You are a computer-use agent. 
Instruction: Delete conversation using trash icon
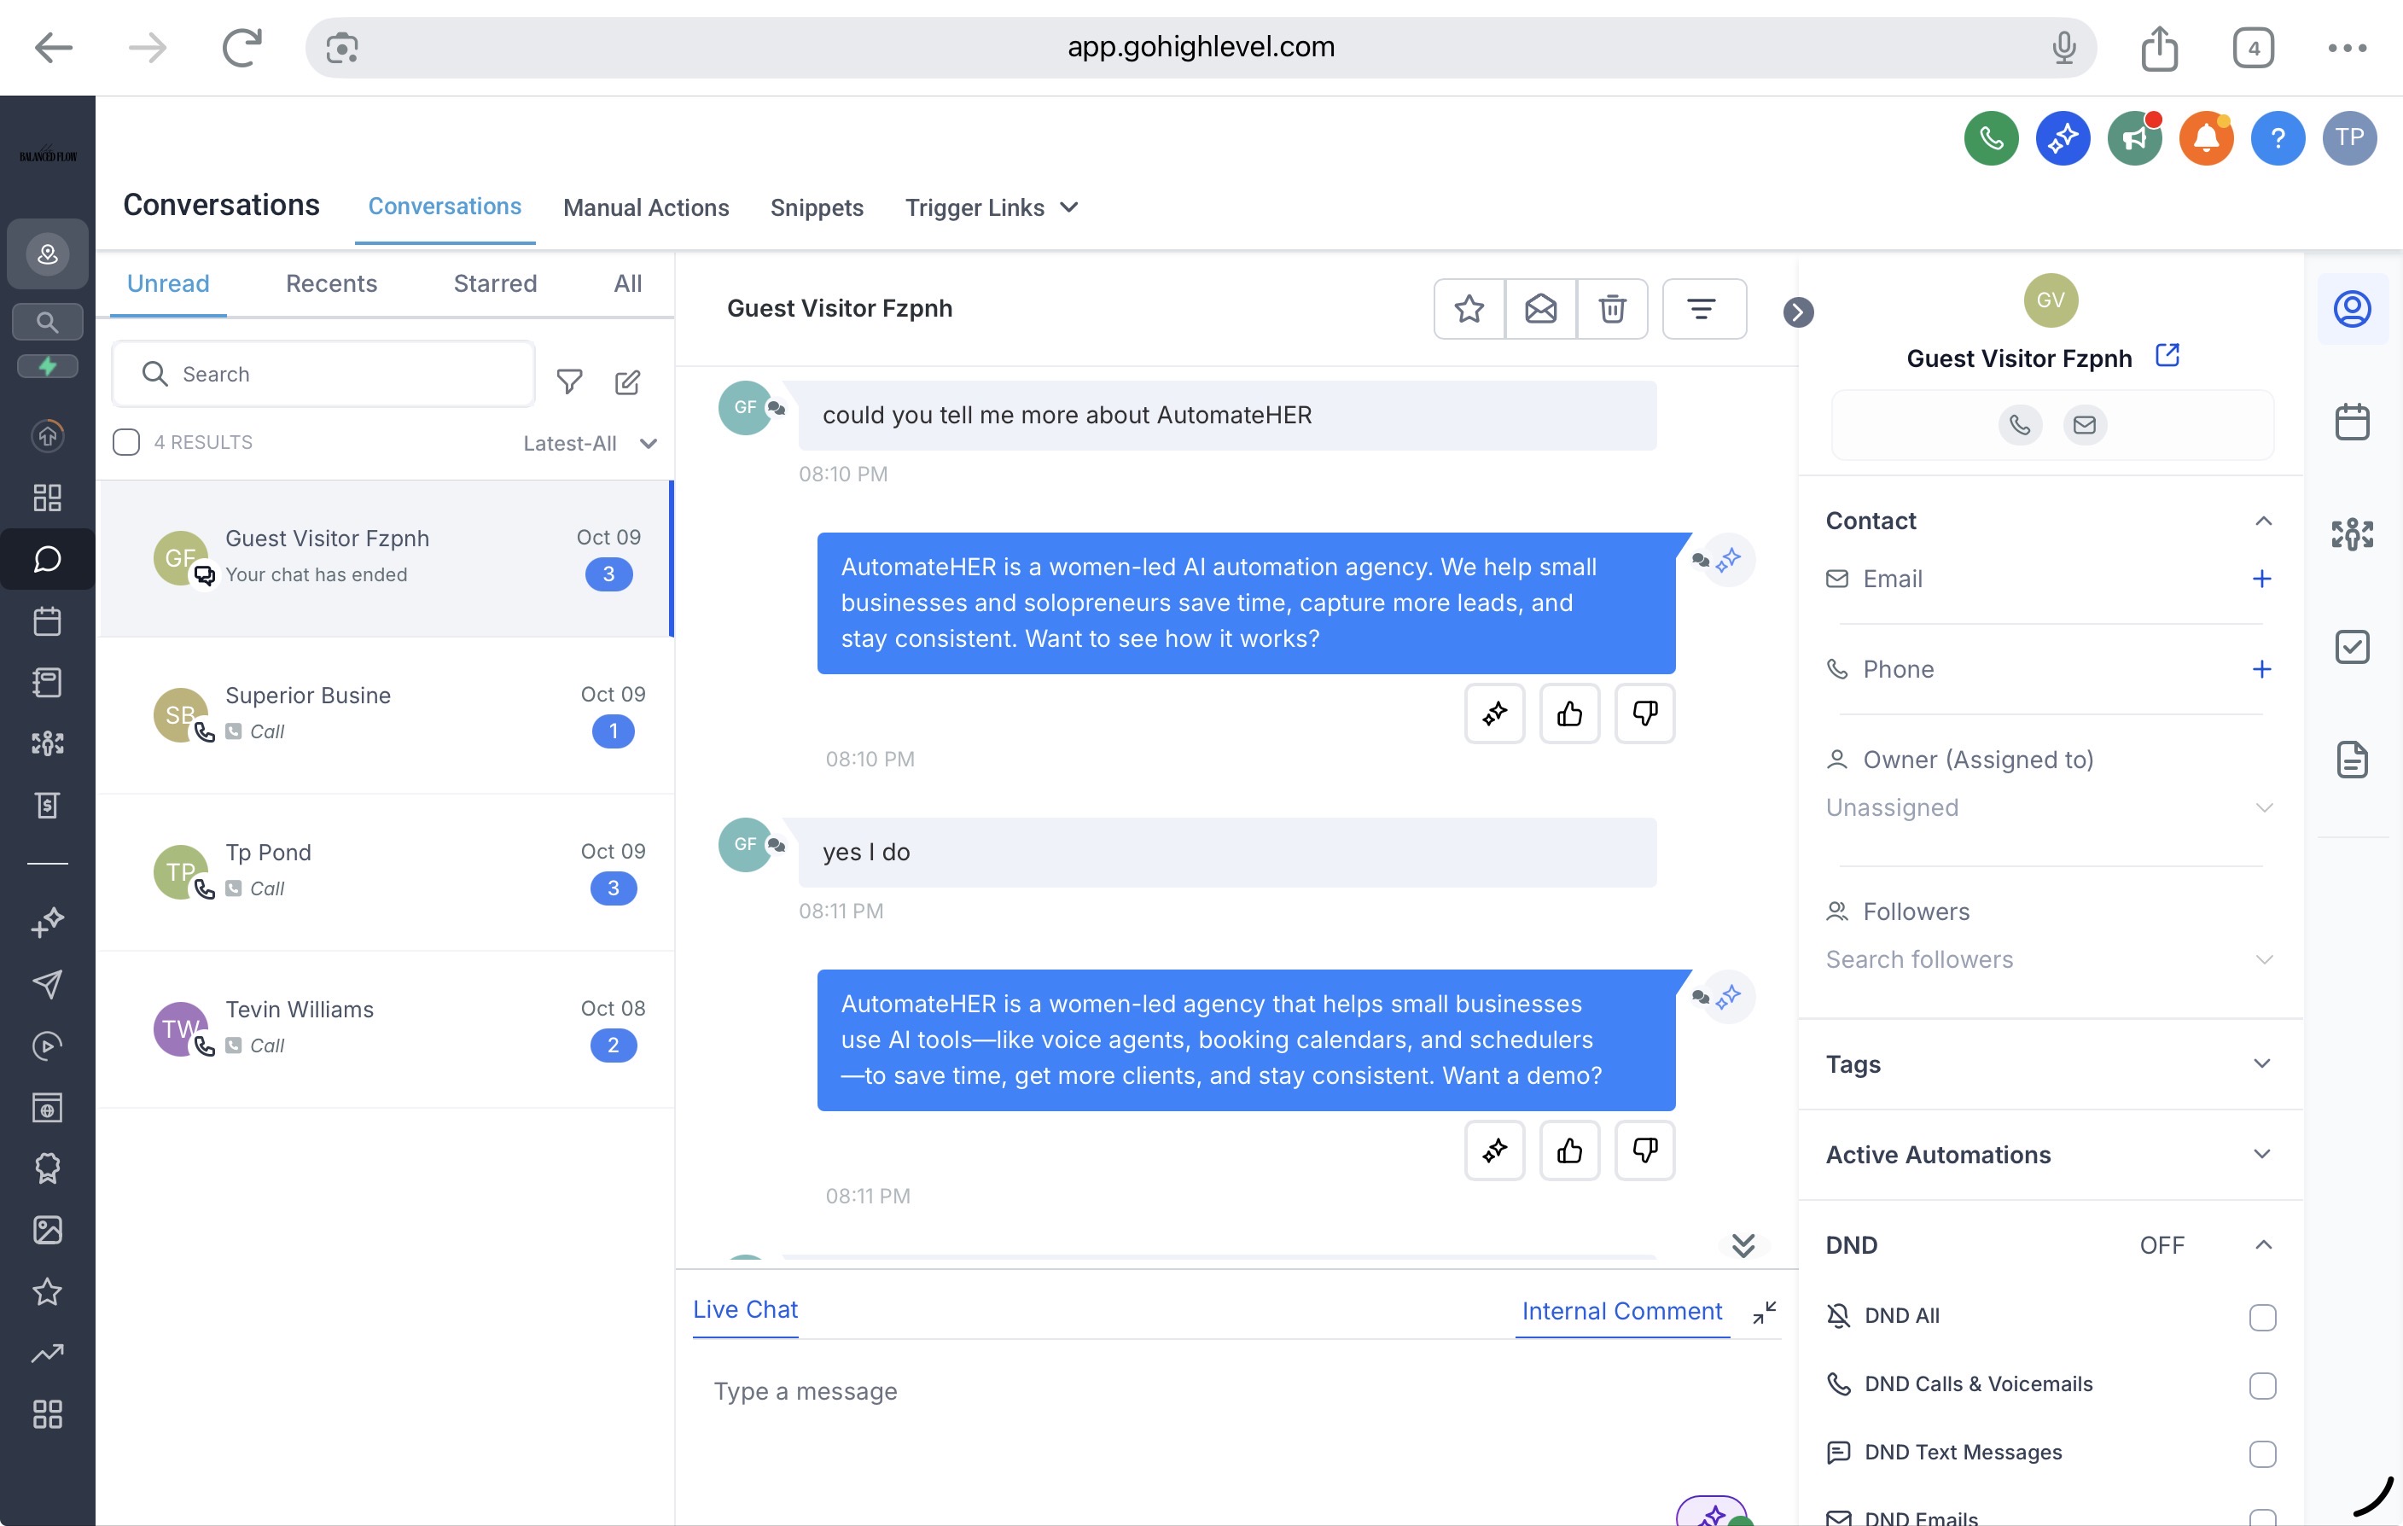coord(1612,310)
